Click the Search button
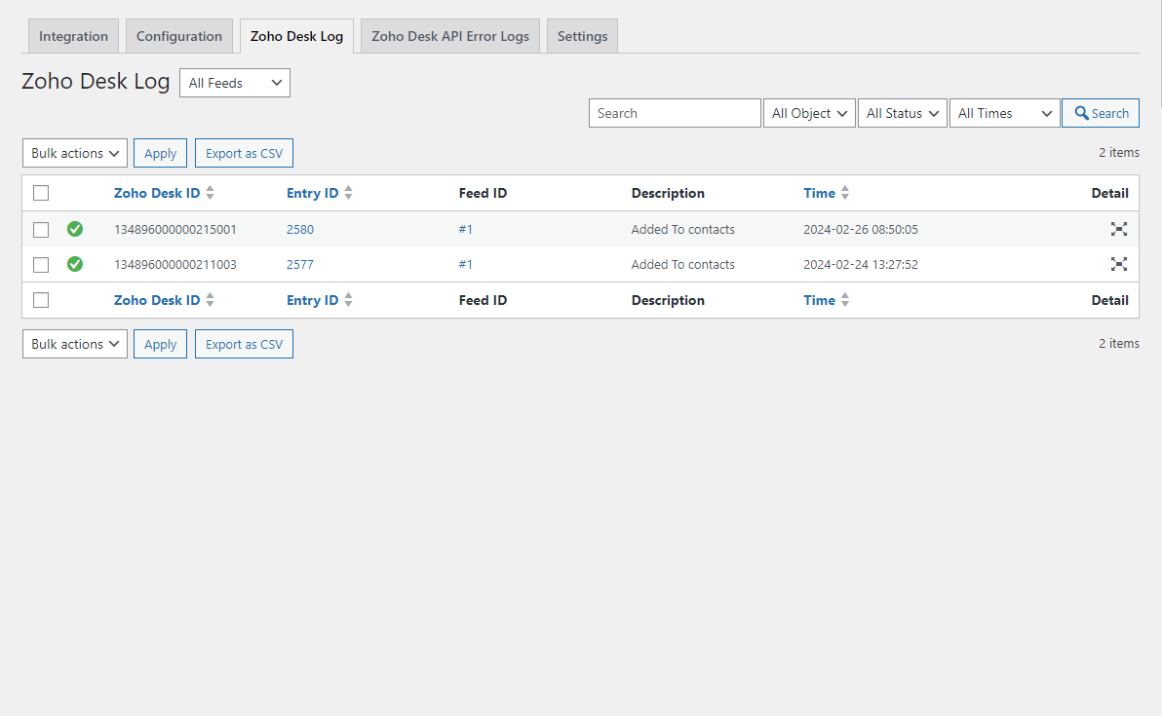The height and width of the screenshot is (716, 1162). click(1101, 113)
